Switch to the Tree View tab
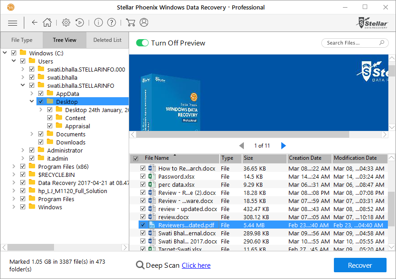Screen dimensions: 396x279 coord(65,40)
